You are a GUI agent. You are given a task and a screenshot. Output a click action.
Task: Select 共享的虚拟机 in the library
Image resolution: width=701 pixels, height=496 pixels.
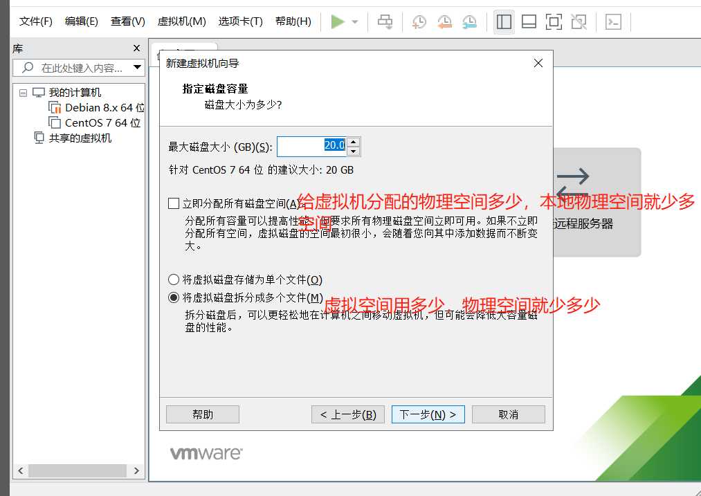(x=80, y=138)
